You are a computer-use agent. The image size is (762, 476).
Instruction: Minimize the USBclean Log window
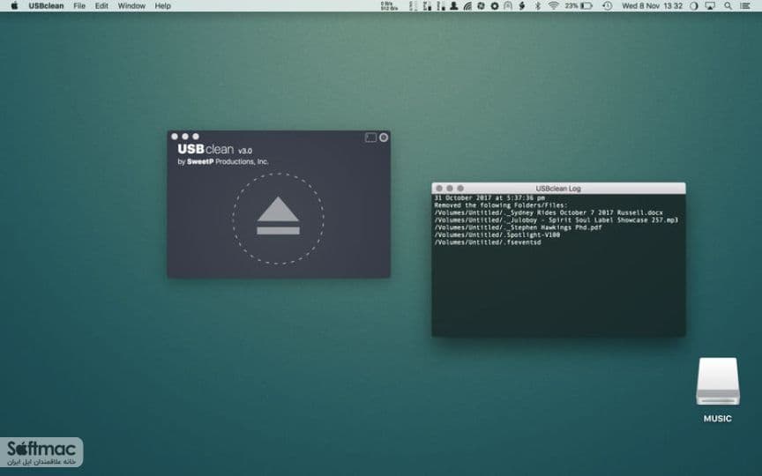click(x=450, y=189)
